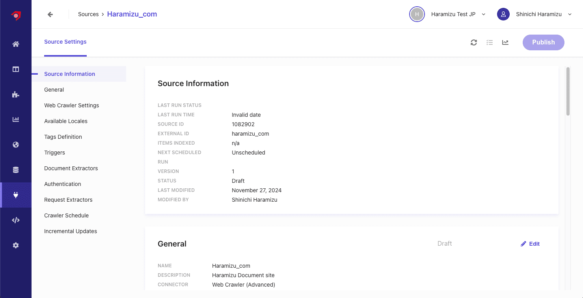Click the Sources breadcrumb link

pos(88,15)
